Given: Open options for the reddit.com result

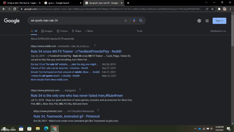Looking at the screenshot, I should click(x=95, y=46).
